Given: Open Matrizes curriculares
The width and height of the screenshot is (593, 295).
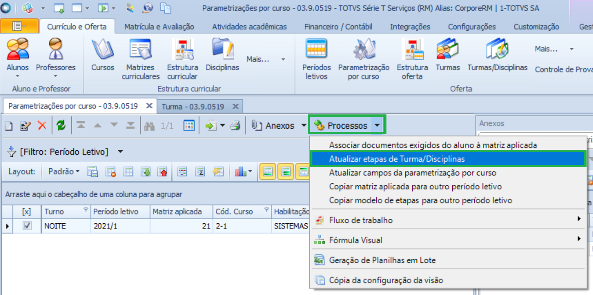Looking at the screenshot, I should (140, 59).
